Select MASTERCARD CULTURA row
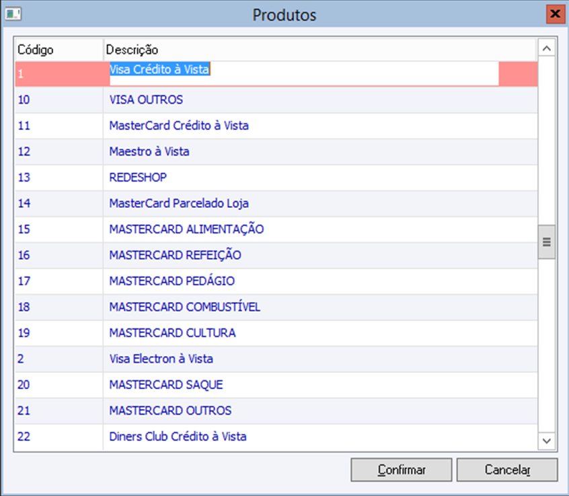Viewport: 569px width, 496px height. tap(276, 333)
